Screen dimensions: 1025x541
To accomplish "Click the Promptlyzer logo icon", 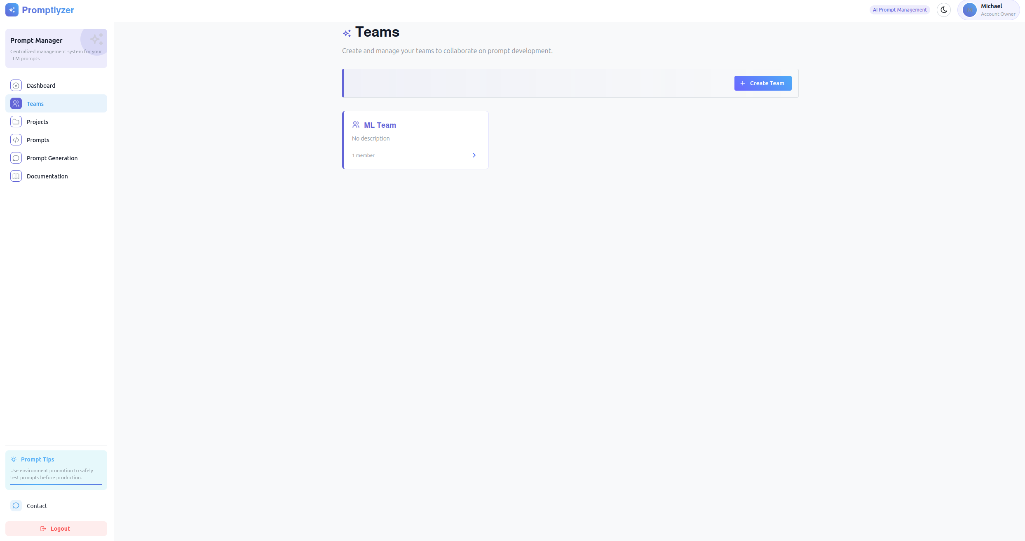I will tap(12, 10).
